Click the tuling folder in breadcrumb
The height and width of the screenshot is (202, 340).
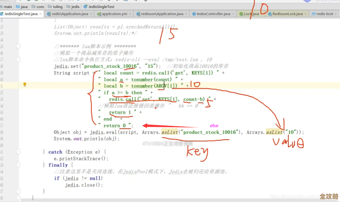57,7
